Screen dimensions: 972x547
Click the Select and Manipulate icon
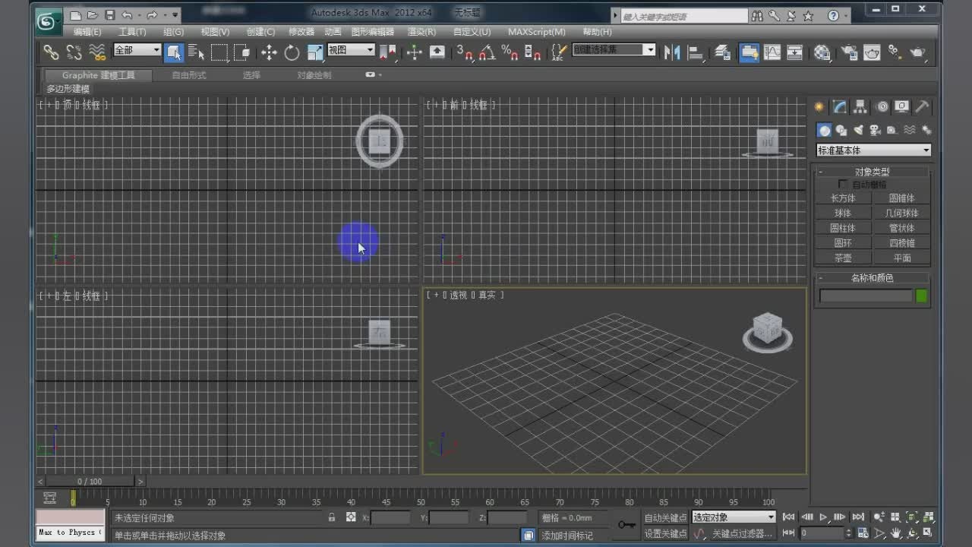414,52
